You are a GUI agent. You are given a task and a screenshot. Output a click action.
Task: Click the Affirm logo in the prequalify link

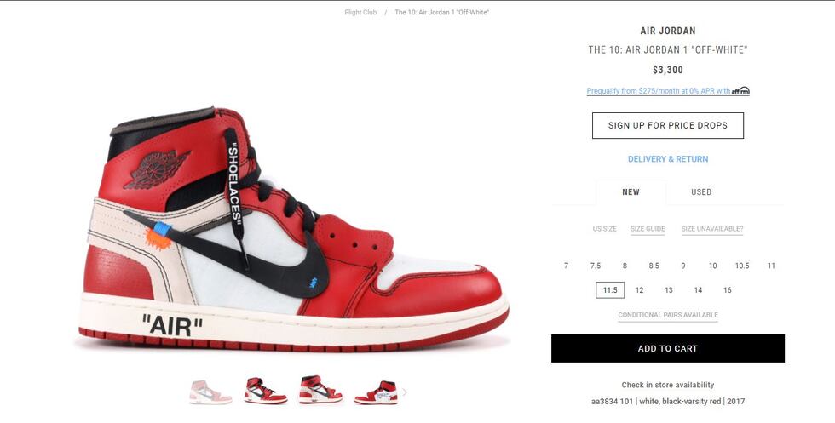(740, 90)
